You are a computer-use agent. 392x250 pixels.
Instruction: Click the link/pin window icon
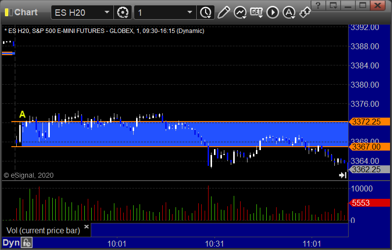(305, 12)
